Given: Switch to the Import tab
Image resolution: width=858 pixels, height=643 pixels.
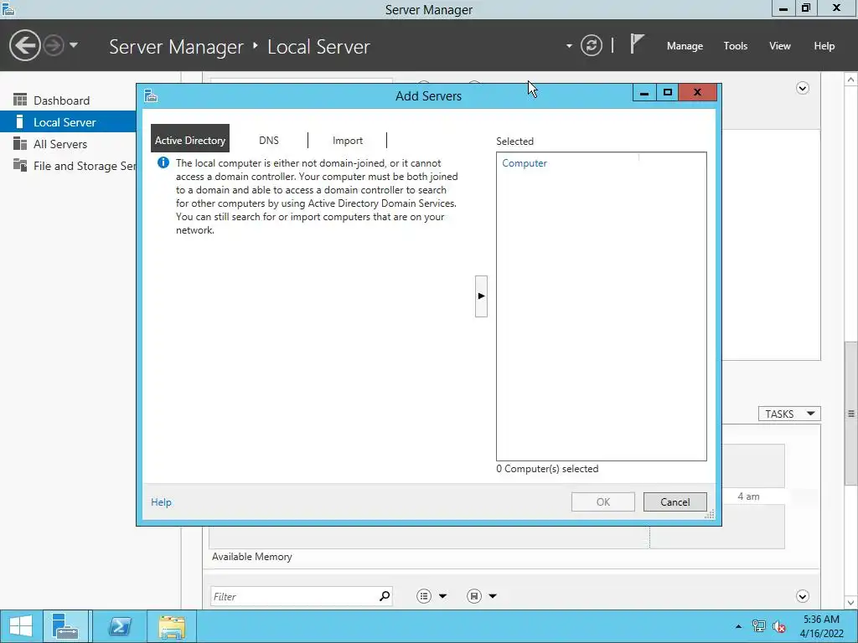Looking at the screenshot, I should coord(348,141).
